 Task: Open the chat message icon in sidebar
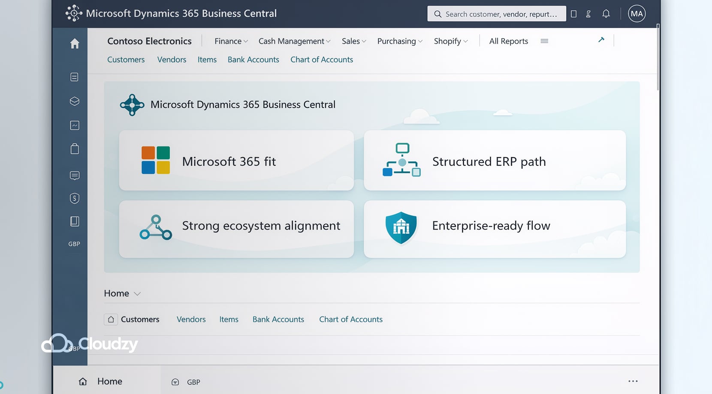pyautogui.click(x=75, y=176)
